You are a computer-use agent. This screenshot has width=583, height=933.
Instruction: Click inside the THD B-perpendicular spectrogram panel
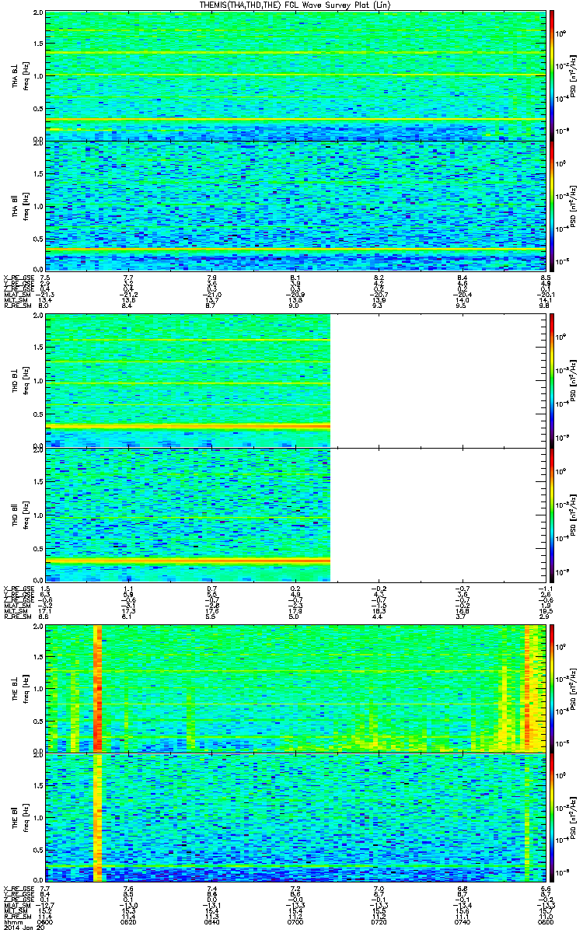click(x=295, y=379)
